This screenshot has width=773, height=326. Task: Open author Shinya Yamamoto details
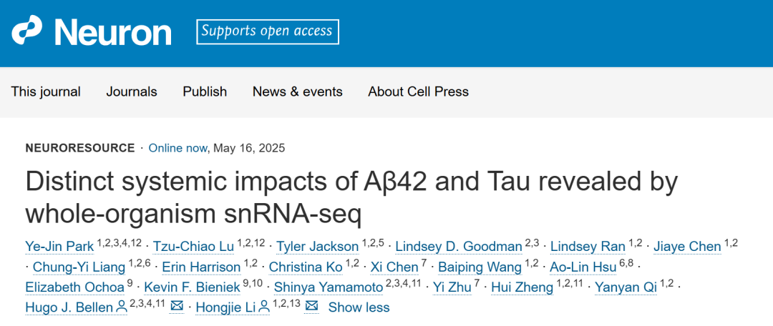(x=328, y=287)
